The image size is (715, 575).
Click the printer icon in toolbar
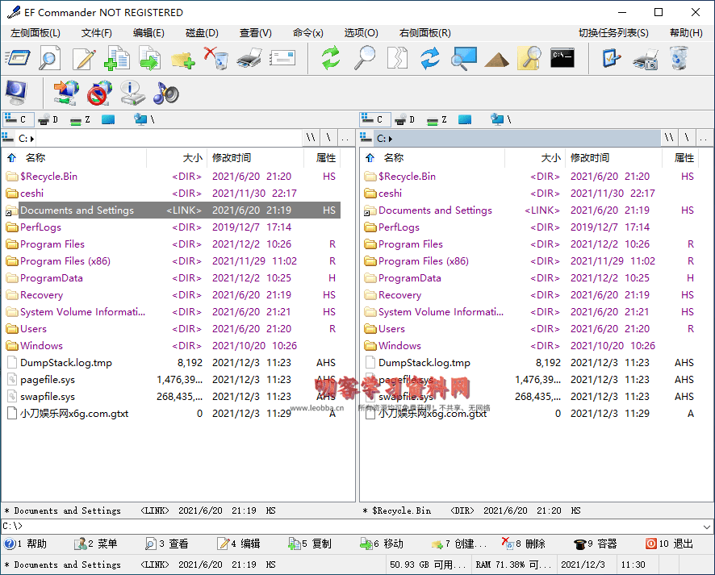click(x=249, y=58)
